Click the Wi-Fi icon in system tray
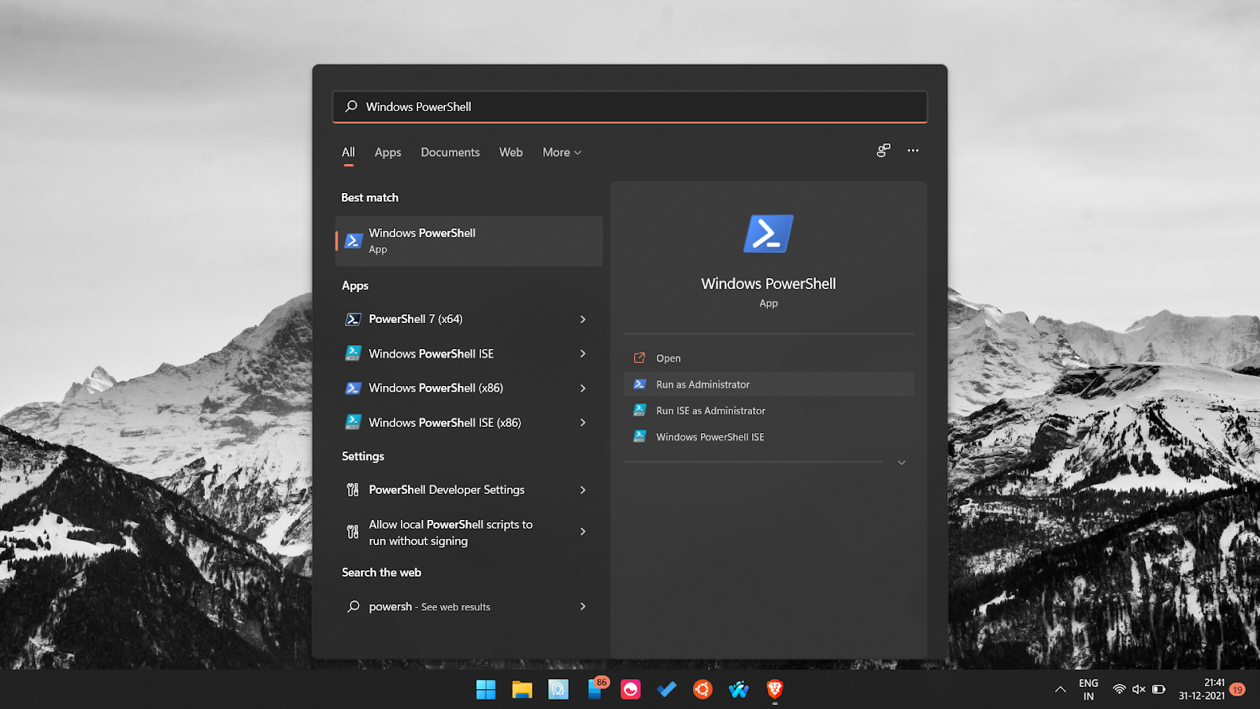Viewport: 1260px width, 709px height. tap(1119, 689)
